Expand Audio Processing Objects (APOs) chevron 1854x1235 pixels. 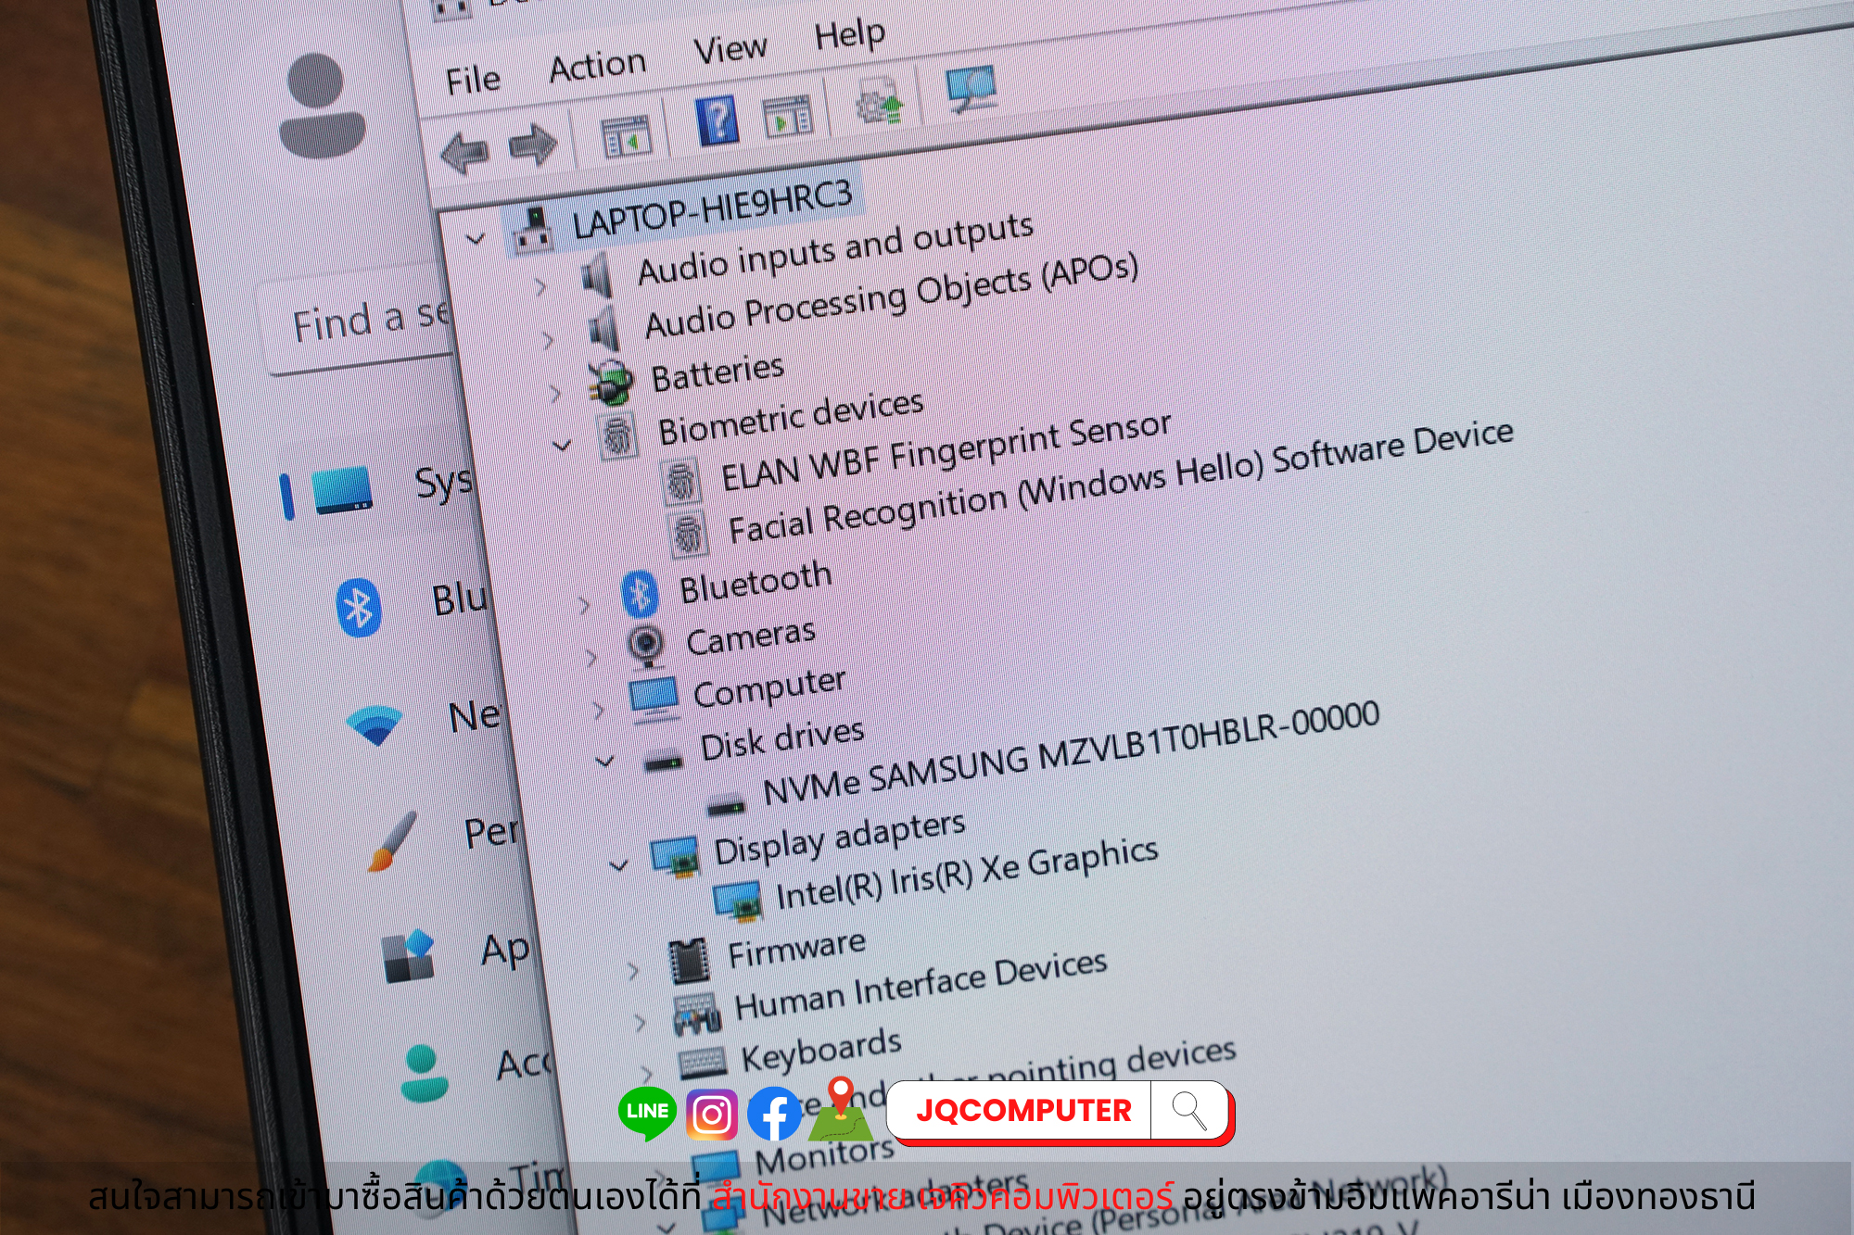click(549, 340)
